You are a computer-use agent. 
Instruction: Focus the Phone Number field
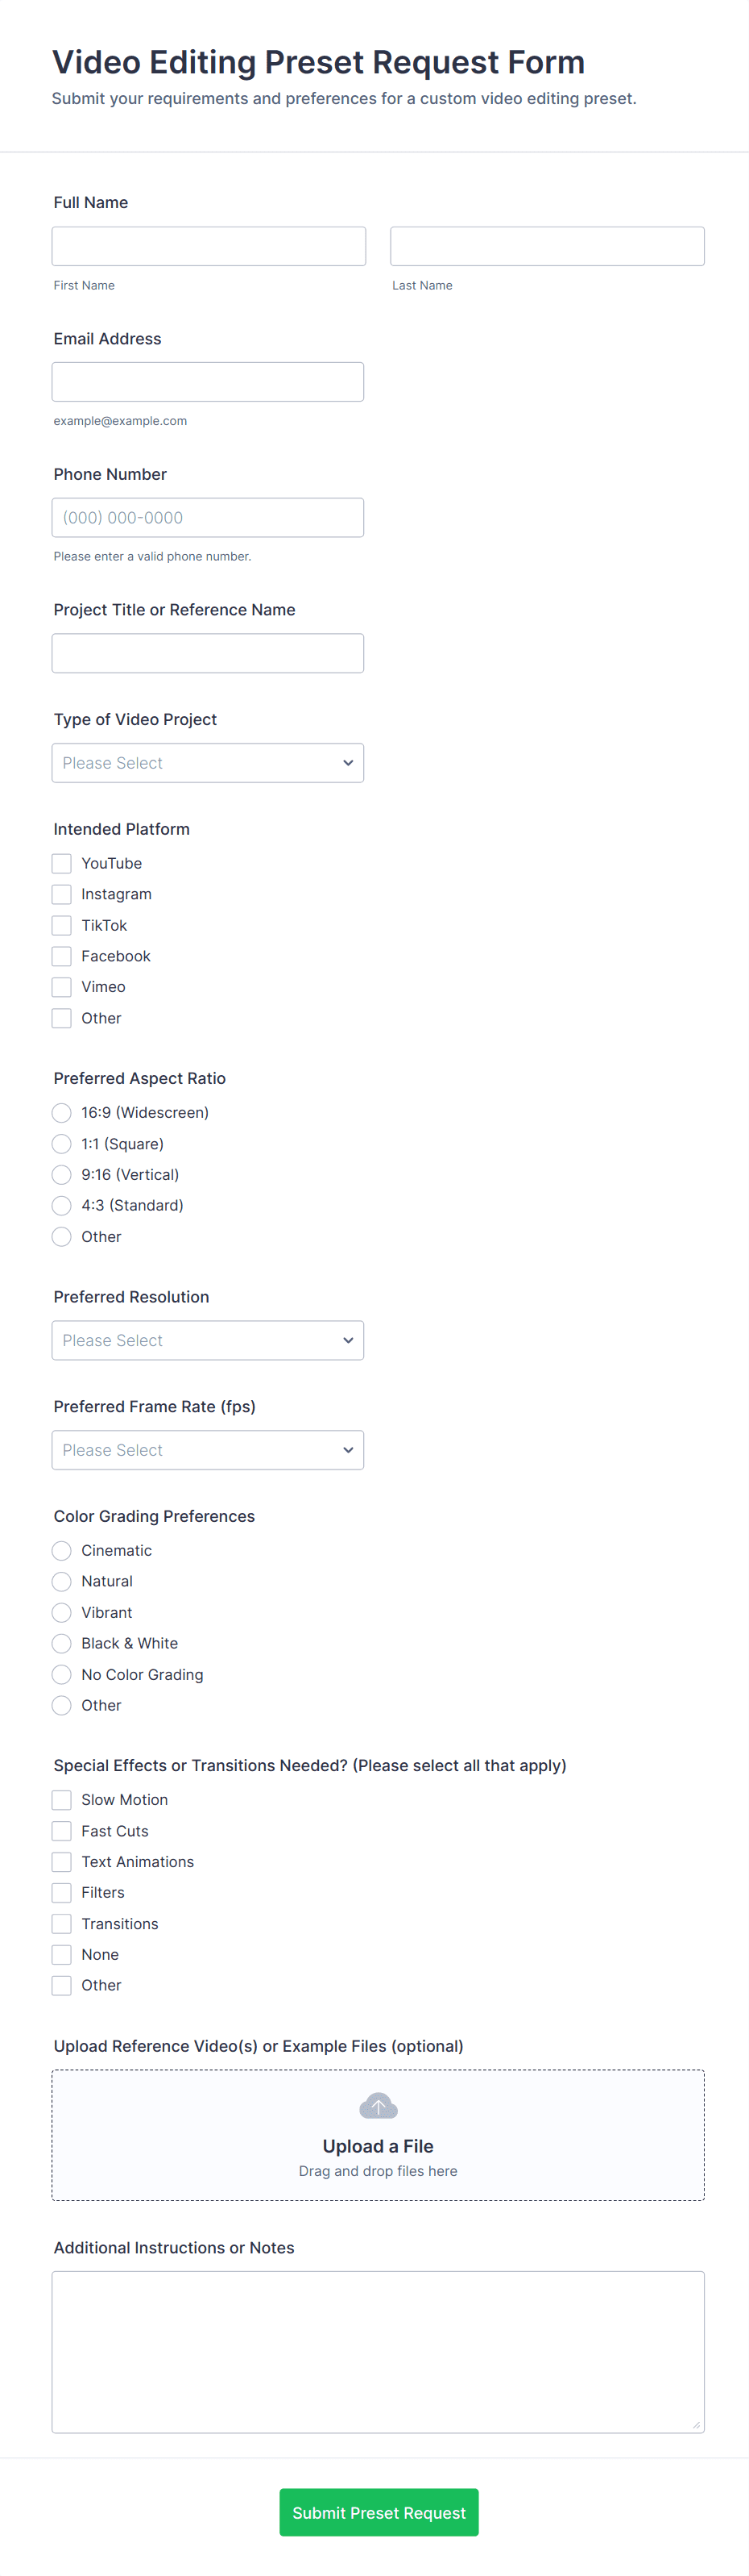pos(208,518)
